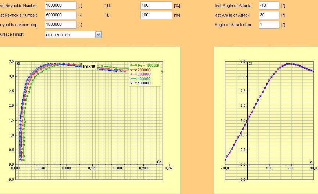Click the 'last Angle of Attack:' label
Screen dimensions: 318x194
pyautogui.click(x=232, y=15)
